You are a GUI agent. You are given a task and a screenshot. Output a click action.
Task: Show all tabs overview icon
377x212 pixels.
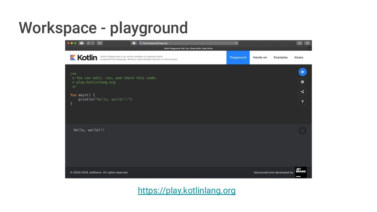[307, 43]
